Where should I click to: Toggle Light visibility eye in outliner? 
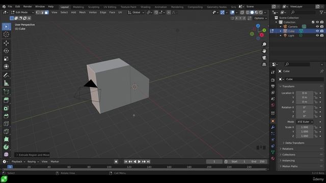click(x=317, y=36)
